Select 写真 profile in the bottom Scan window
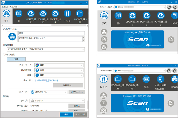 146,82
